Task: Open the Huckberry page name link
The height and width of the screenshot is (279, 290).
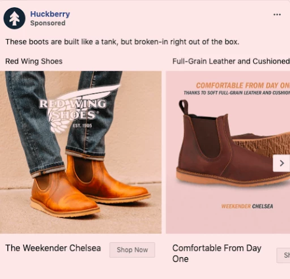Action: [x=50, y=14]
